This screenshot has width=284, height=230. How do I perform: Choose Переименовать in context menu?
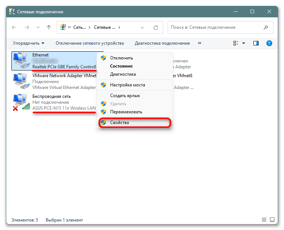(x=135, y=112)
